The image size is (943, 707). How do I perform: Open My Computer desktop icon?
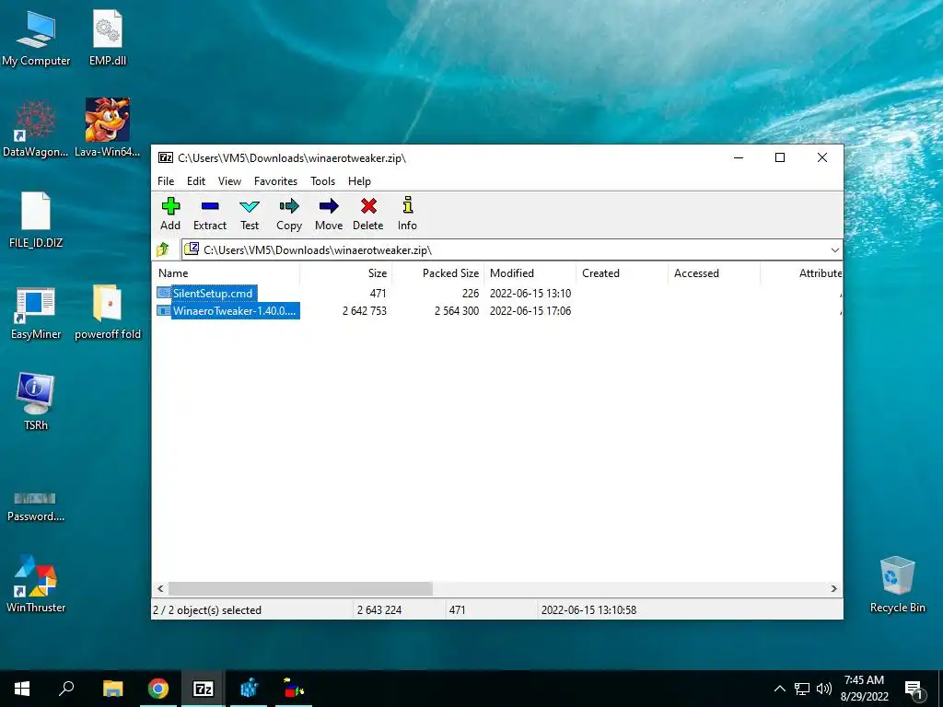(x=36, y=39)
